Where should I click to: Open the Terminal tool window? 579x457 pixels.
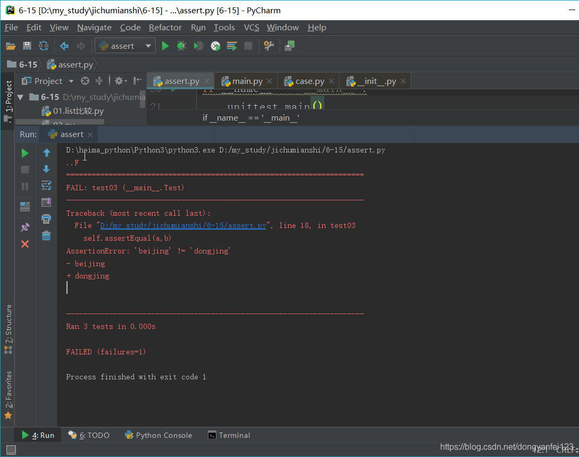[229, 435]
